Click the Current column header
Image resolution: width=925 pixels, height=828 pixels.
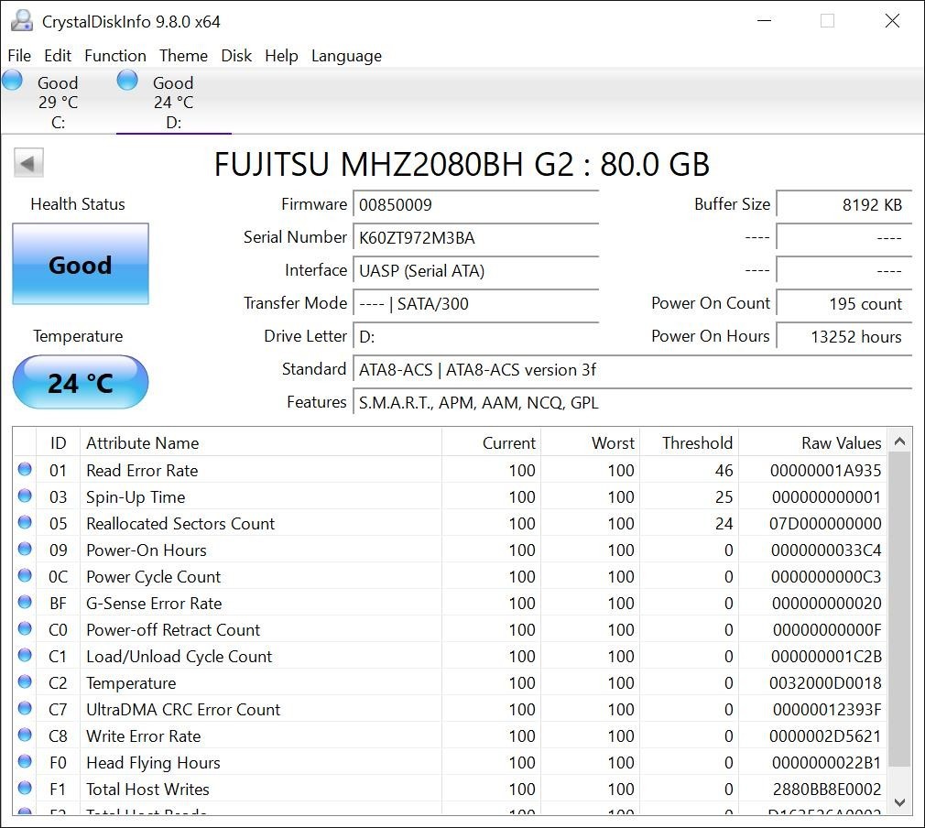coord(492,442)
